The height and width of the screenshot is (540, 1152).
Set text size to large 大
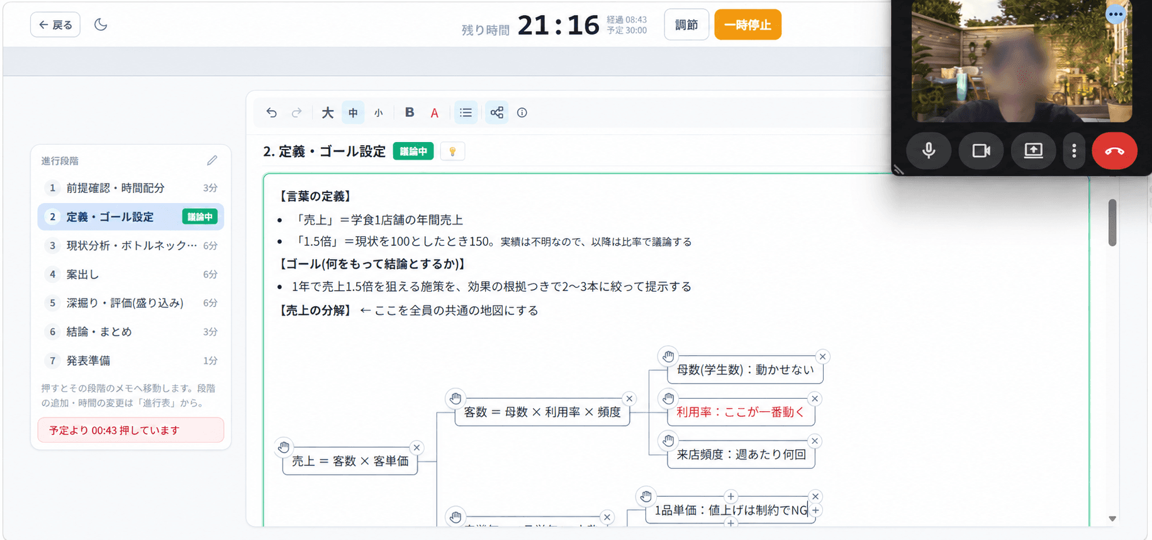coord(327,113)
